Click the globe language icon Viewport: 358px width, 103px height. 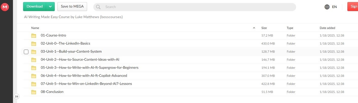pyautogui.click(x=327, y=7)
